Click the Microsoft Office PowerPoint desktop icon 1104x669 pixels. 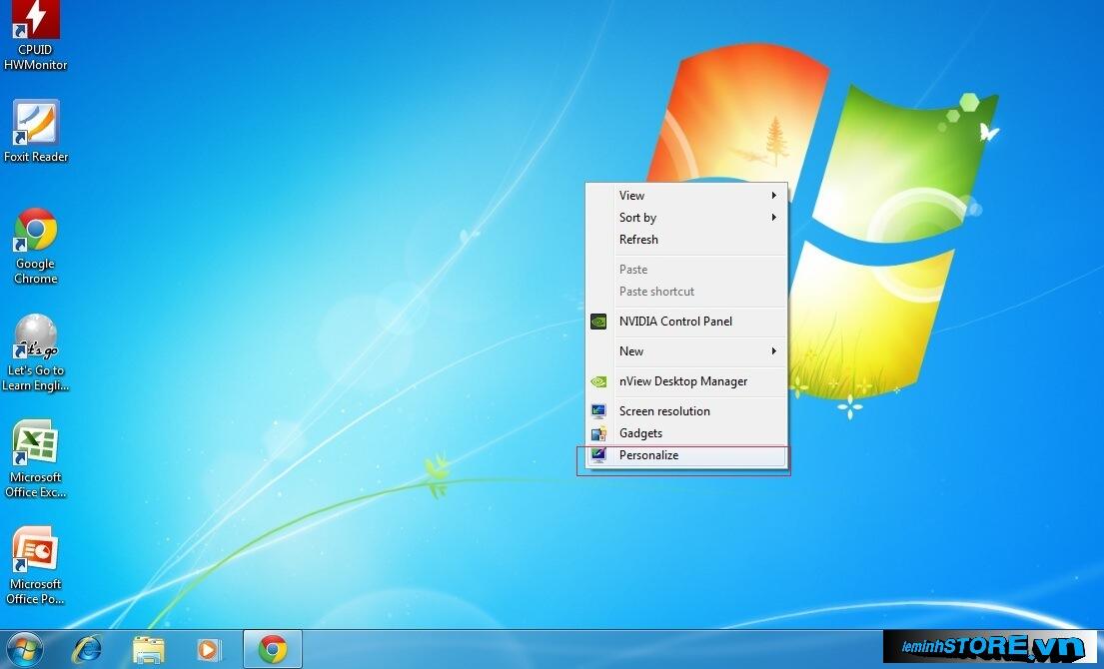pyautogui.click(x=35, y=552)
